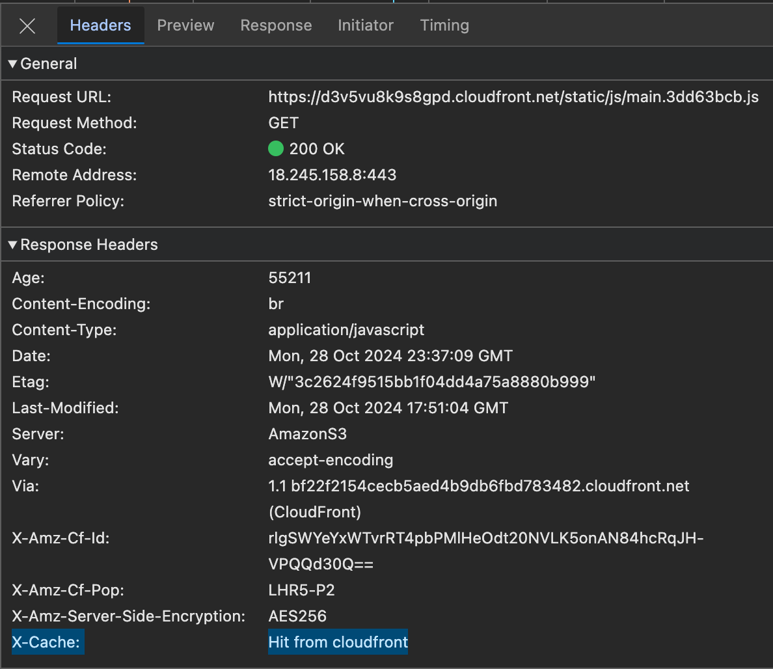Select the highlighted Hit from cloudfront value
This screenshot has height=669, width=773.
338,642
